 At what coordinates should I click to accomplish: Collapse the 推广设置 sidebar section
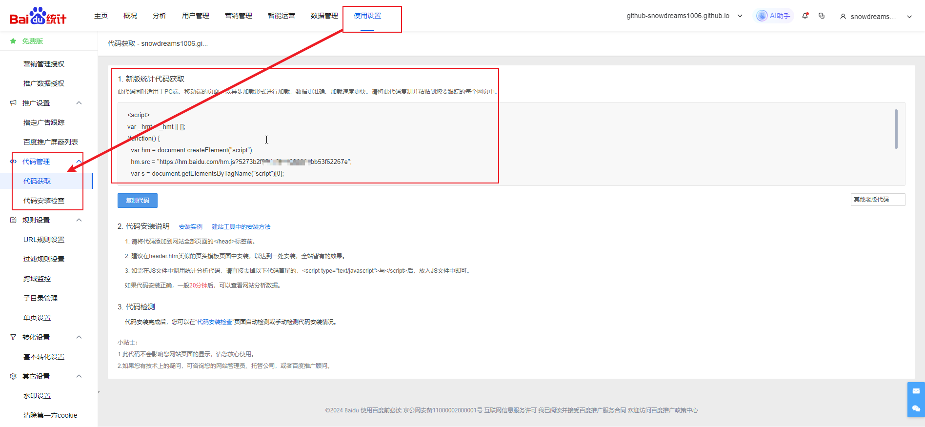pyautogui.click(x=79, y=103)
